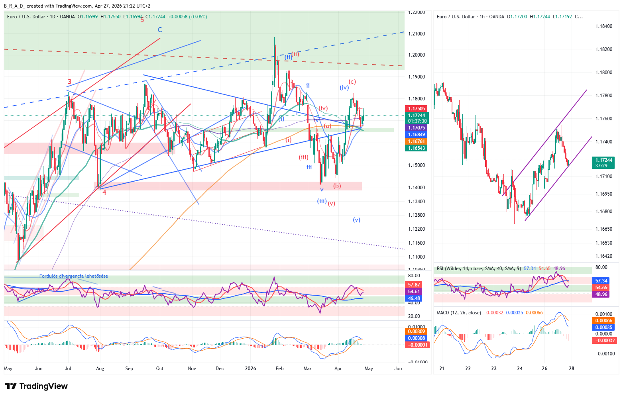Click the 2026 marker on the date axis
The height and width of the screenshot is (398, 623).
pyautogui.click(x=250, y=369)
